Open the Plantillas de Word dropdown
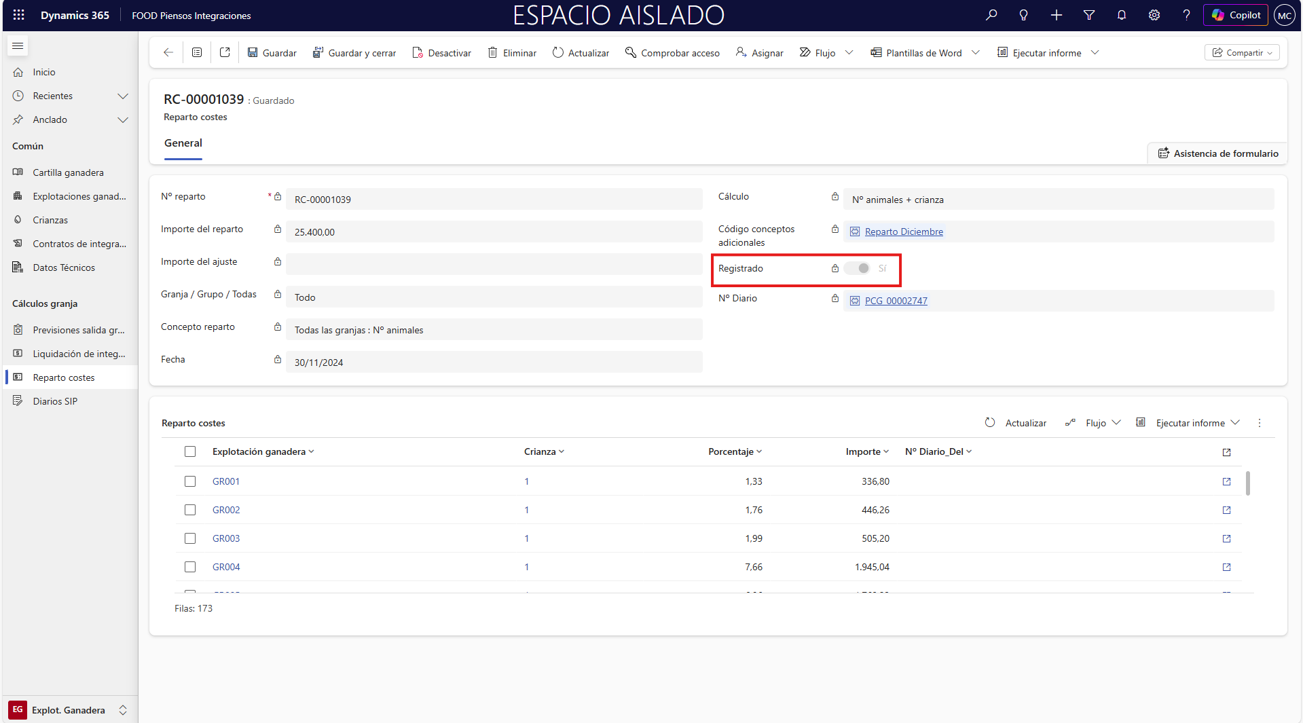Viewport: 1303px width, 723px height. coord(976,53)
